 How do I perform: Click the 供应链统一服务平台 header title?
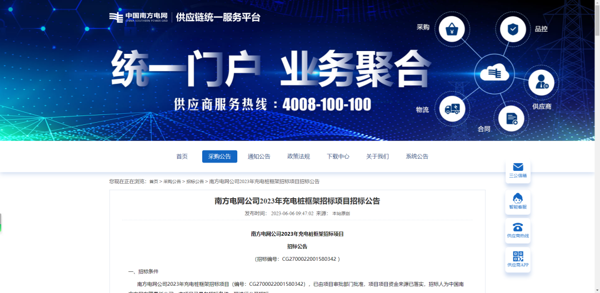pos(218,17)
